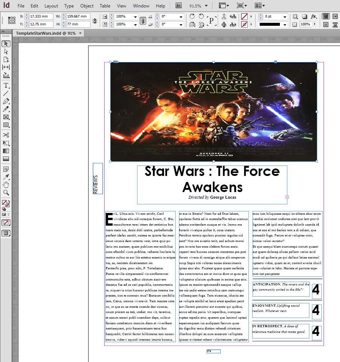Open the Type menu
Screen dimensions: 340x362
click(69, 6)
